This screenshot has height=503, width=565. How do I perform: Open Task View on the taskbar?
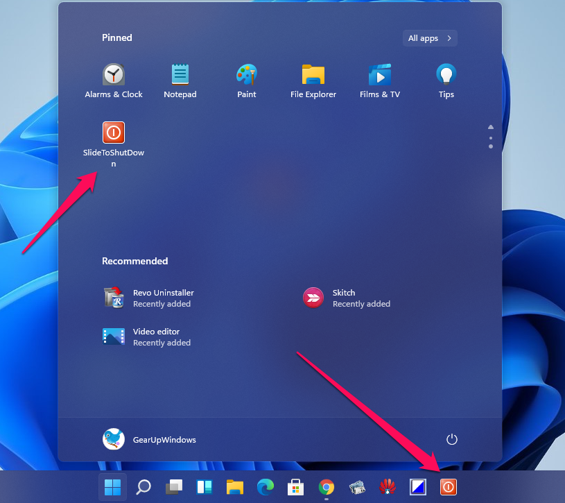174,487
